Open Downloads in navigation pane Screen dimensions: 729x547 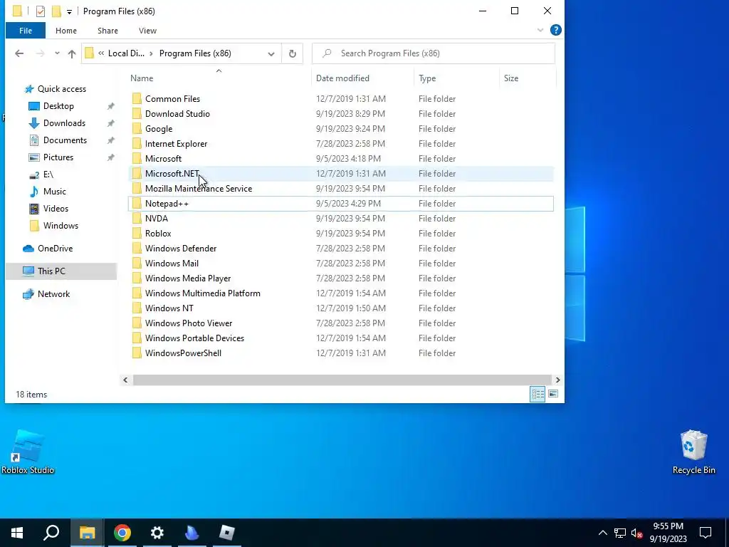point(64,123)
